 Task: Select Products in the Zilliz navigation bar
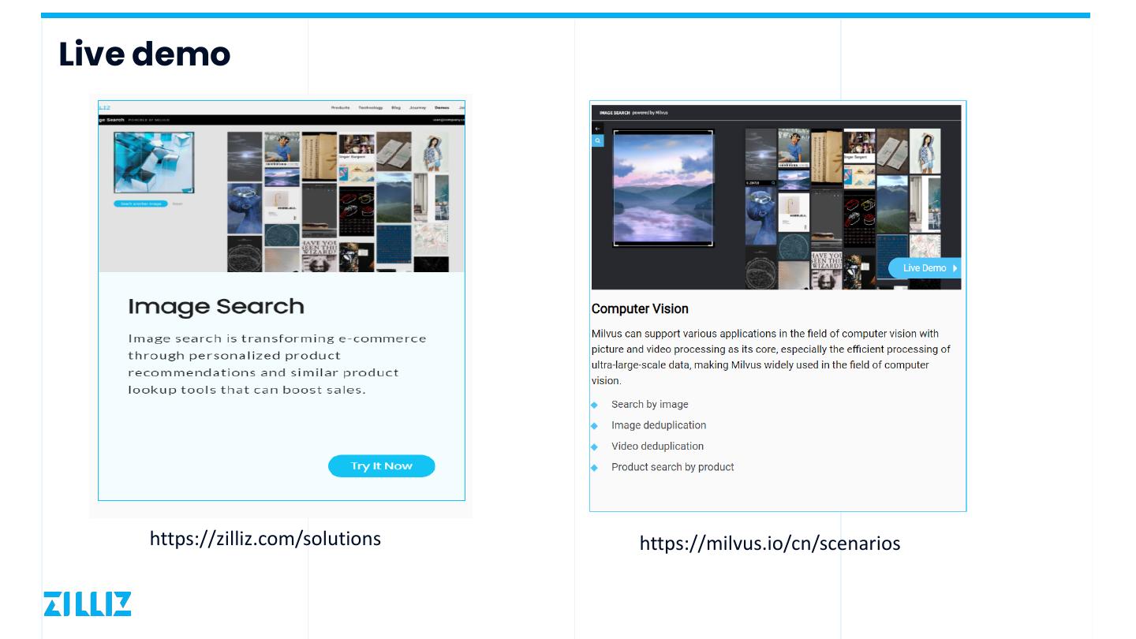(341, 107)
